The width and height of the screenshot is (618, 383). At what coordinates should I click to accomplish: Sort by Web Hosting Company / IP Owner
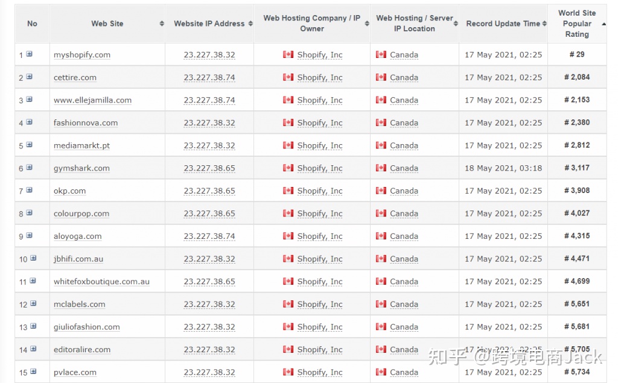(x=367, y=24)
